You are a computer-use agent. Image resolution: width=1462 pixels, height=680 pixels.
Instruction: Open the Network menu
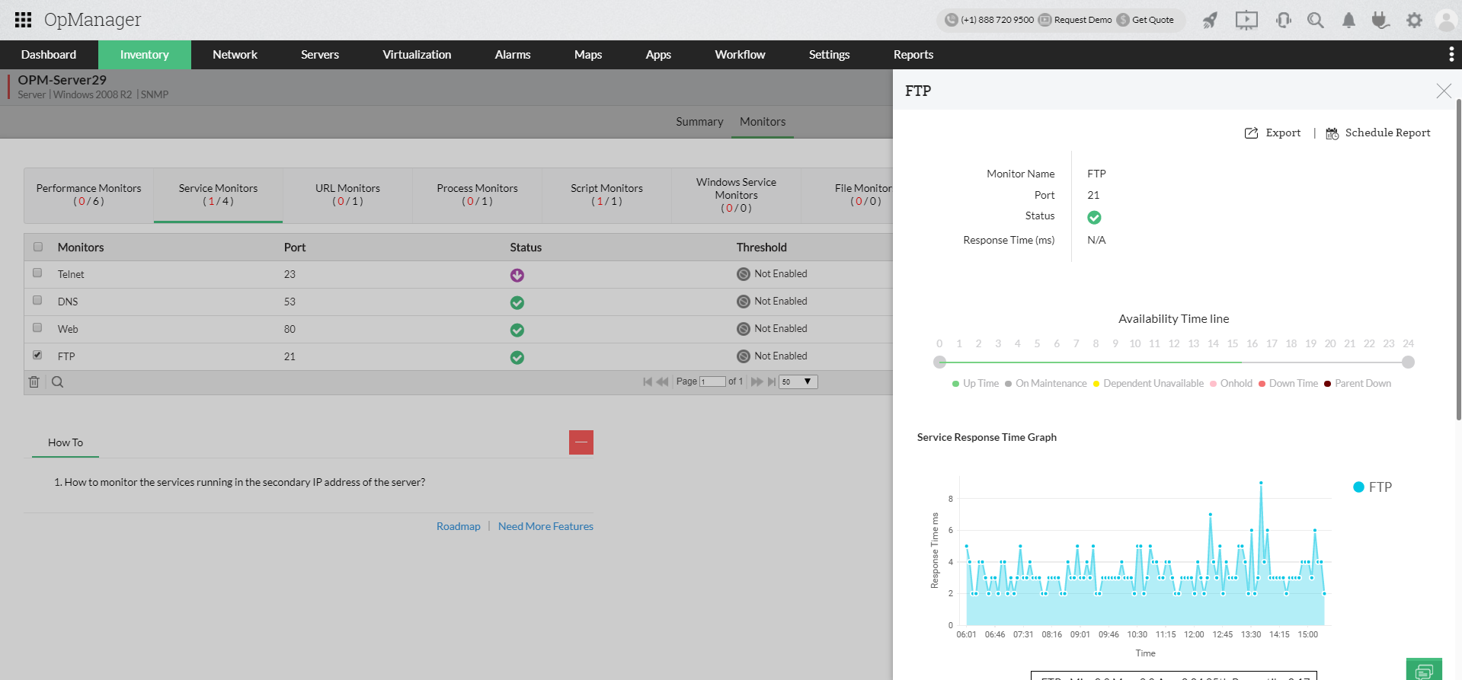tap(235, 55)
